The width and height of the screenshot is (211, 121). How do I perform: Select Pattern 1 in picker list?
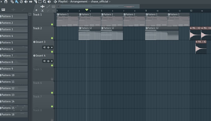point(14,16)
